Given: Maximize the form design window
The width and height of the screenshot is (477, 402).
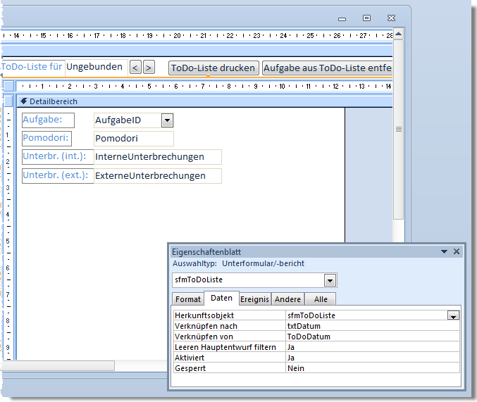Looking at the screenshot, I should click(x=366, y=18).
